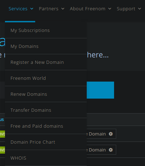Click the gear icon in the lower Domain button
This screenshot has height=166, width=145.
point(111,150)
